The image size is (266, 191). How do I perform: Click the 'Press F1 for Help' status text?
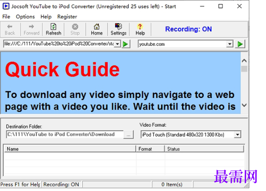click(x=20, y=184)
